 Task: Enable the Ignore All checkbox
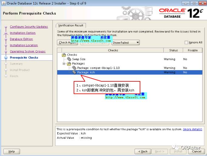pos(186,42)
